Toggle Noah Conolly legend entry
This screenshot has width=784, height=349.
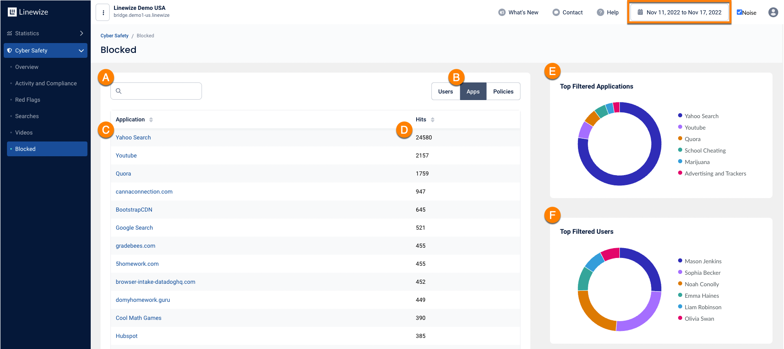[699, 284]
